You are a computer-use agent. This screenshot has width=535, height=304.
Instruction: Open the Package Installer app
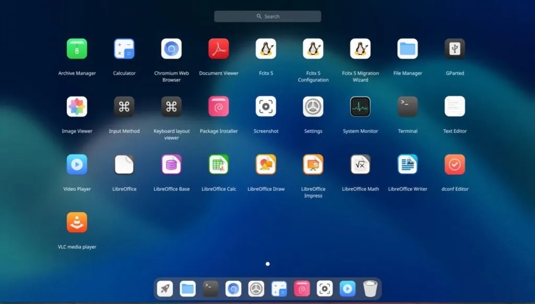coord(218,107)
